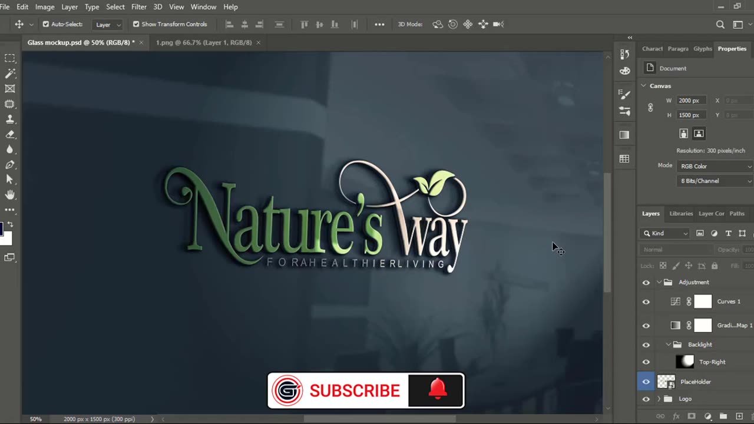Open the History panel icon

tap(625, 55)
